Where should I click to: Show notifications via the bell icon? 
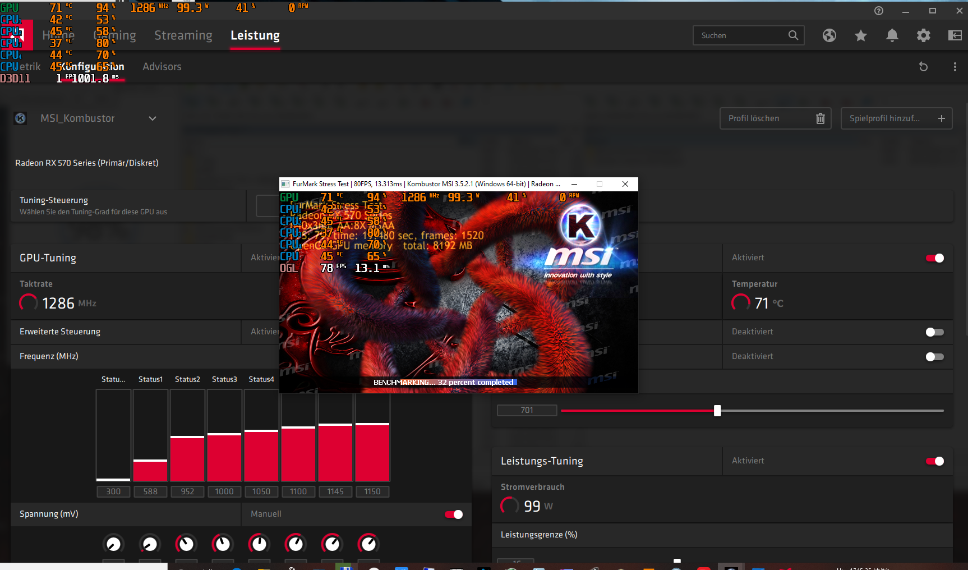coord(892,35)
